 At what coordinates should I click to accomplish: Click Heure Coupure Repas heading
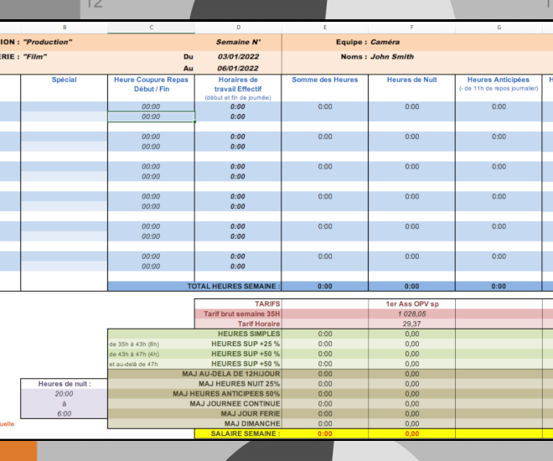(x=152, y=85)
